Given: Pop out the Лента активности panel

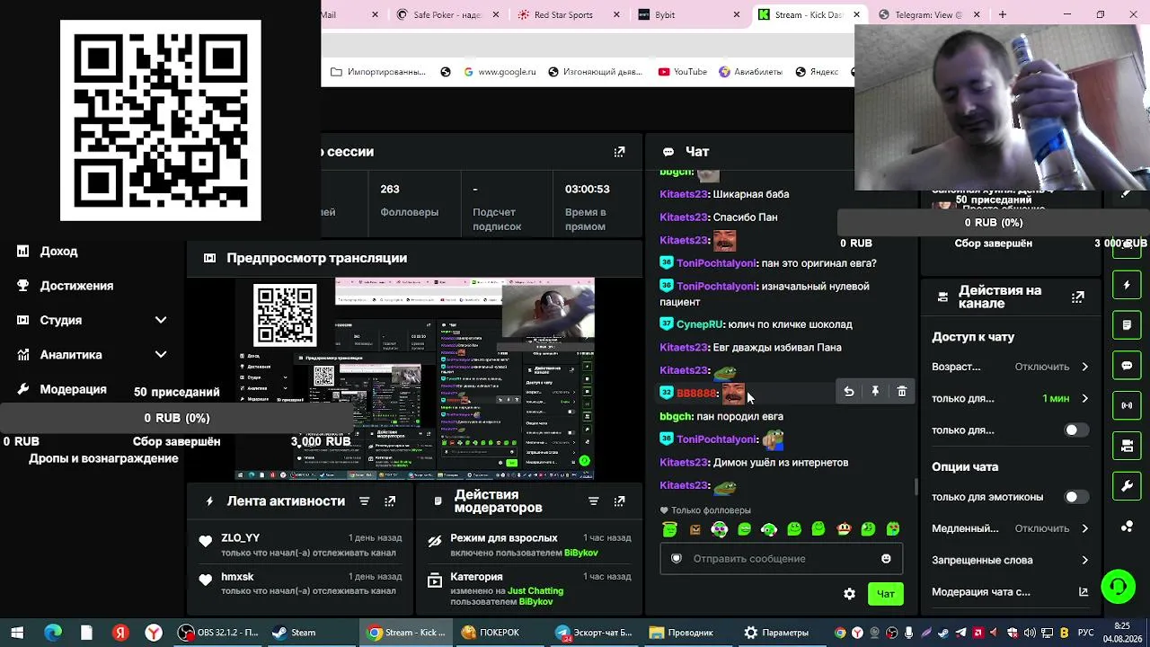Looking at the screenshot, I should pyautogui.click(x=390, y=501).
